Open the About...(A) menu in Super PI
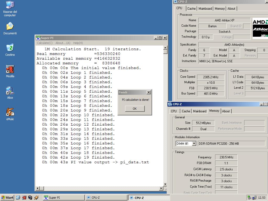 point(63,43)
